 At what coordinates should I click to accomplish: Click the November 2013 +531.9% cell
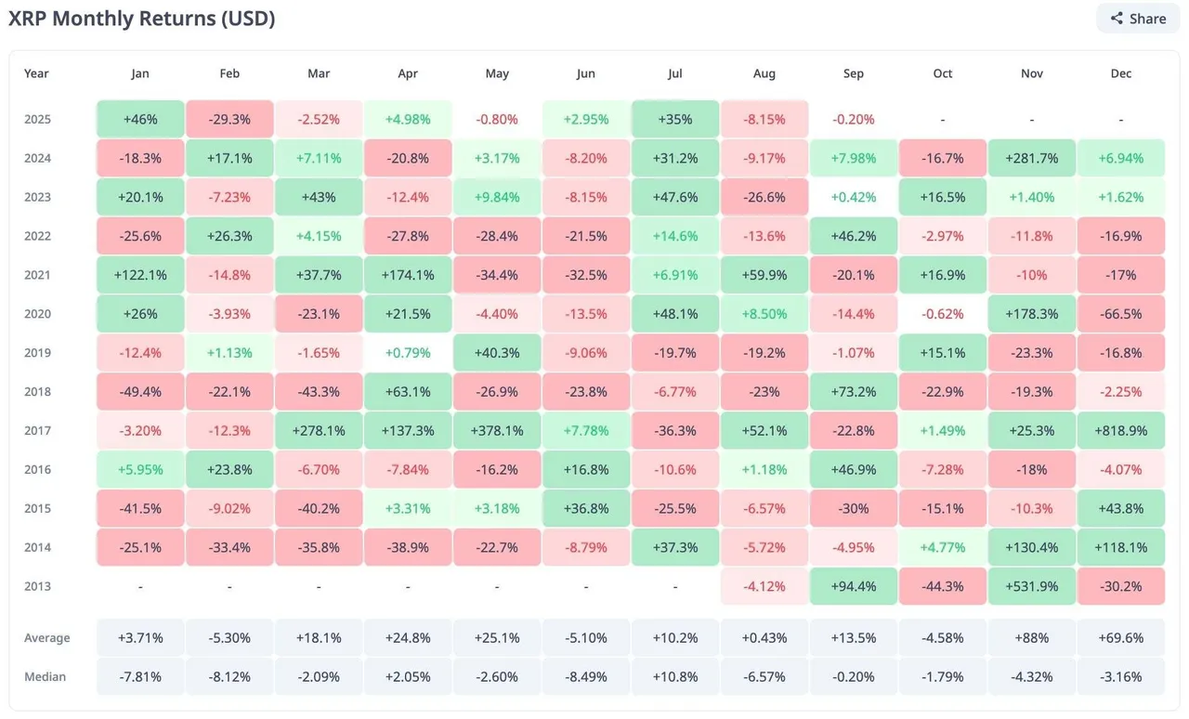tap(1032, 586)
